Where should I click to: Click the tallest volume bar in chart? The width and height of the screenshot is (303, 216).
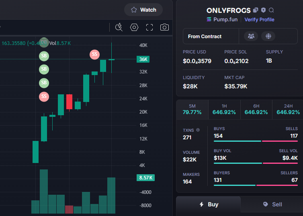pyautogui.click(x=44, y=191)
